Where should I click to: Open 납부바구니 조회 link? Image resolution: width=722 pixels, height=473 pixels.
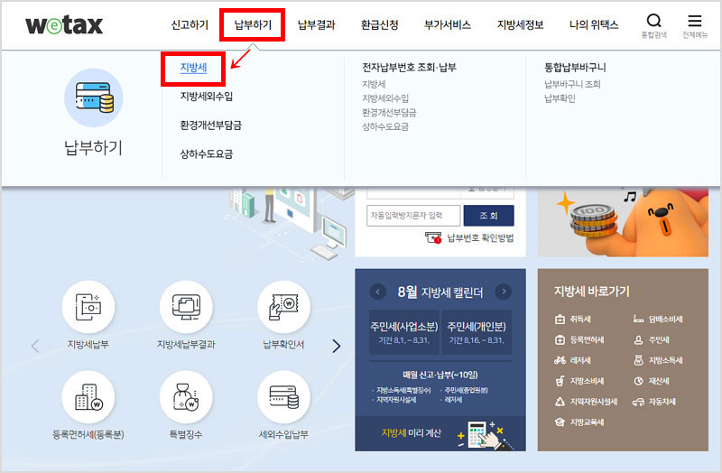pyautogui.click(x=572, y=84)
